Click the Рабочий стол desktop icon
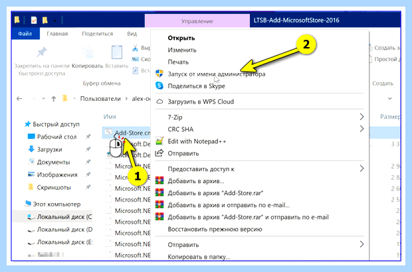This screenshot has width=412, height=272. coord(31,137)
